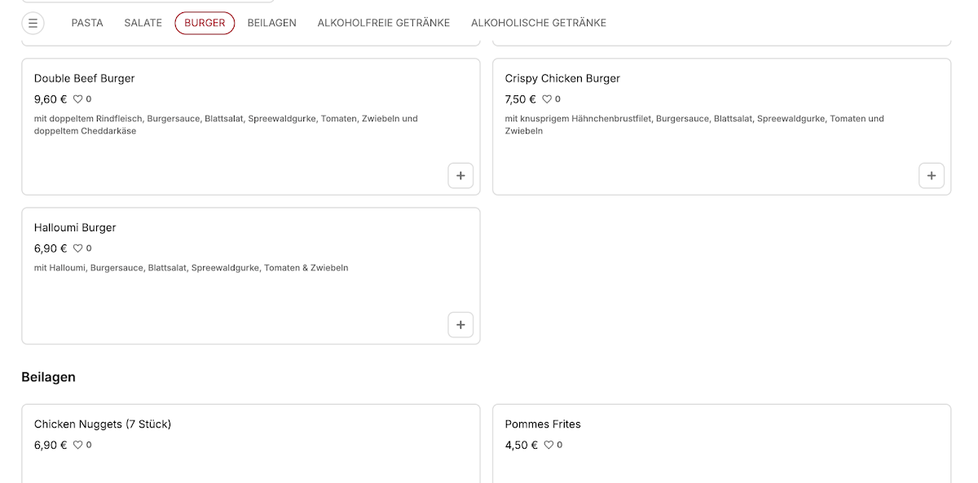Go to the Salate category tab
Viewport: 978px width, 483px height.
(x=143, y=23)
